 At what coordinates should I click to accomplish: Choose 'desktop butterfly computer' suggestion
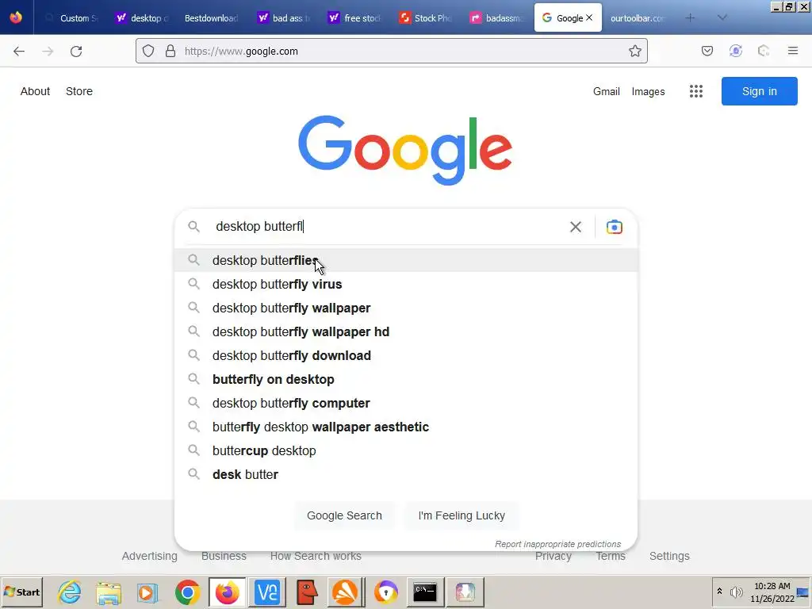pyautogui.click(x=406, y=404)
